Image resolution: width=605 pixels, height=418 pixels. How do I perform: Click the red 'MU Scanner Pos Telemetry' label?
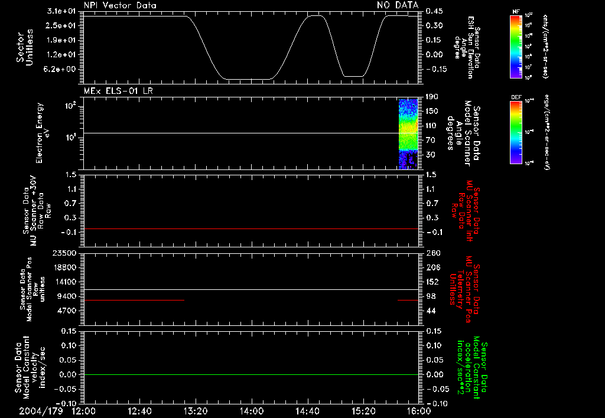[465, 289]
